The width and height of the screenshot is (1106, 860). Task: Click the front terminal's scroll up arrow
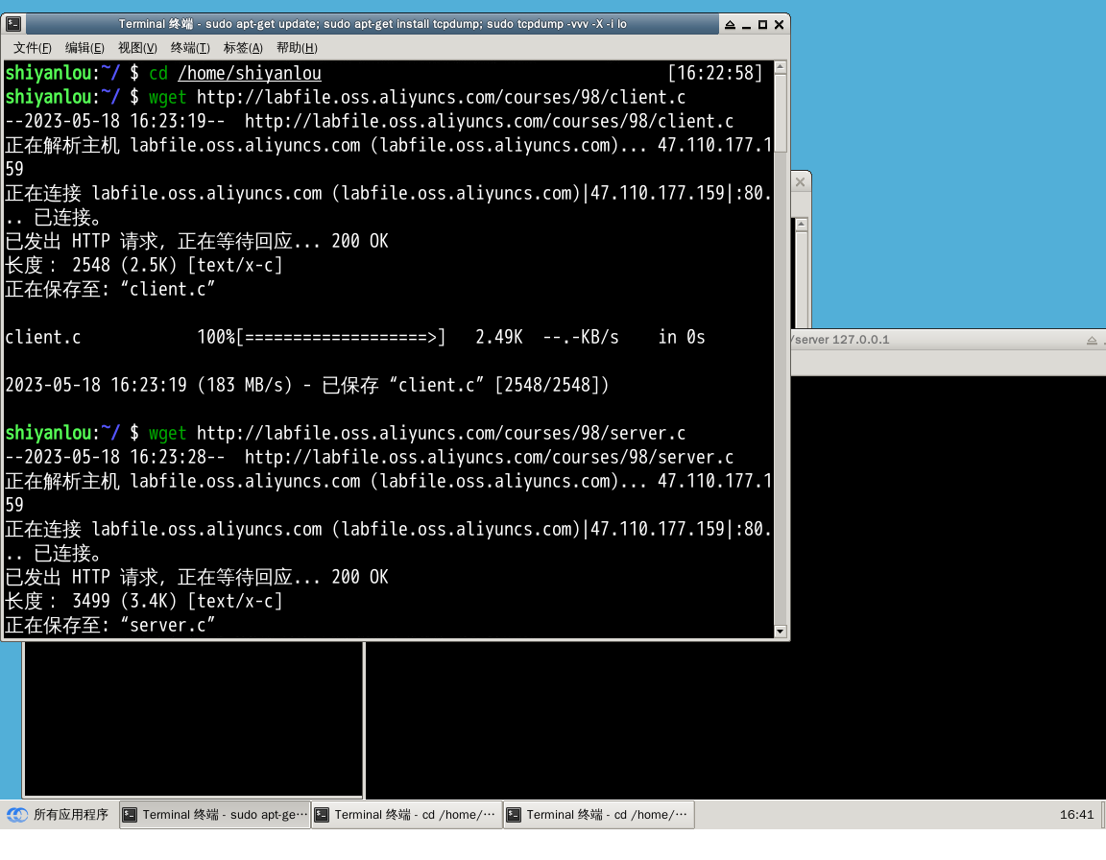pyautogui.click(x=781, y=68)
